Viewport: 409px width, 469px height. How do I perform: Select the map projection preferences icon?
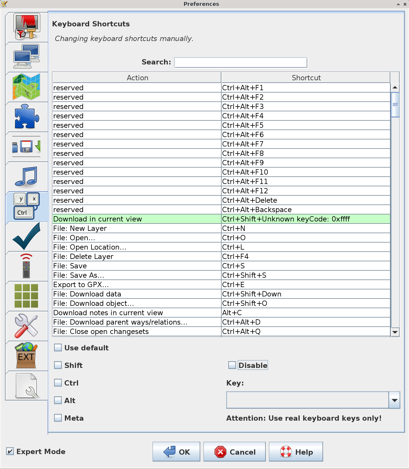[x=27, y=87]
